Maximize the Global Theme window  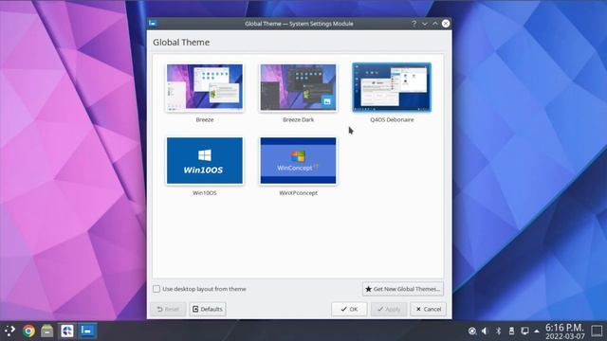pos(435,24)
